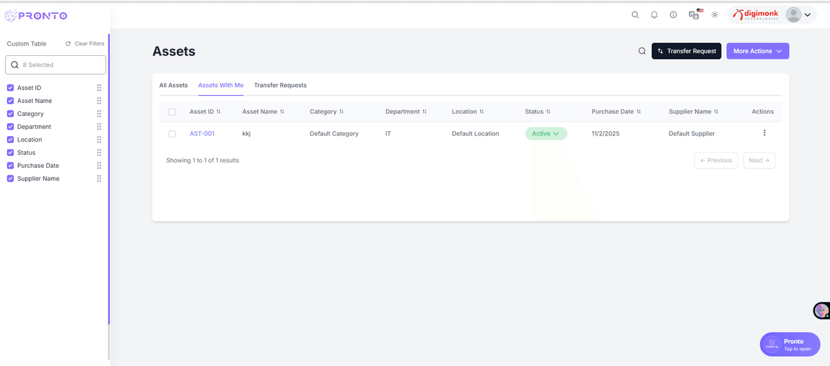Grab the Department drag handle in sidebar
The image size is (830, 366).
(99, 127)
